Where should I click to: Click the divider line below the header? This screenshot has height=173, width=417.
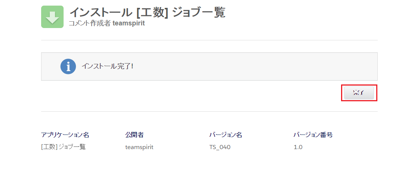coord(209,40)
